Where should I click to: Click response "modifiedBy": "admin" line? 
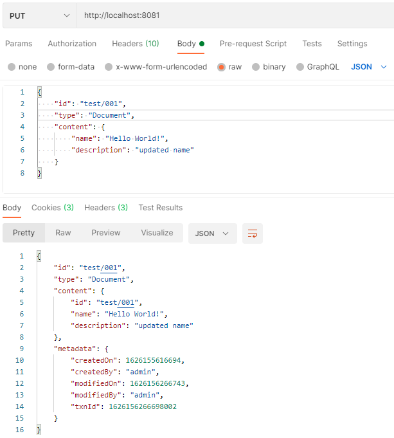[x=117, y=396]
